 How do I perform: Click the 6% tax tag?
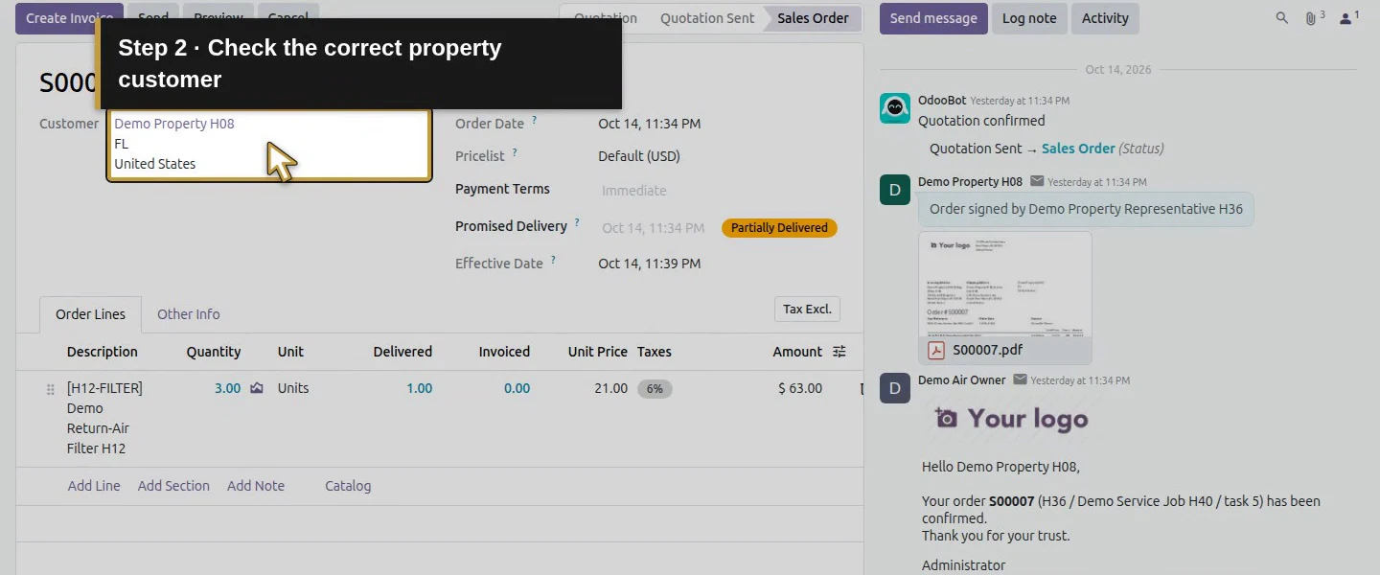pyautogui.click(x=655, y=389)
